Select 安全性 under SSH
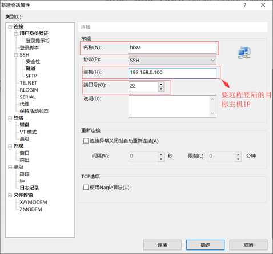 pyautogui.click(x=33, y=62)
